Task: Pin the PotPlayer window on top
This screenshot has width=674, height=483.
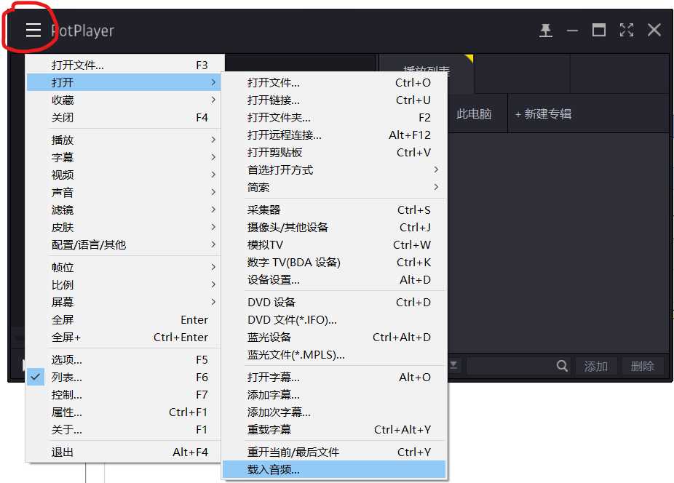Action: [545, 30]
